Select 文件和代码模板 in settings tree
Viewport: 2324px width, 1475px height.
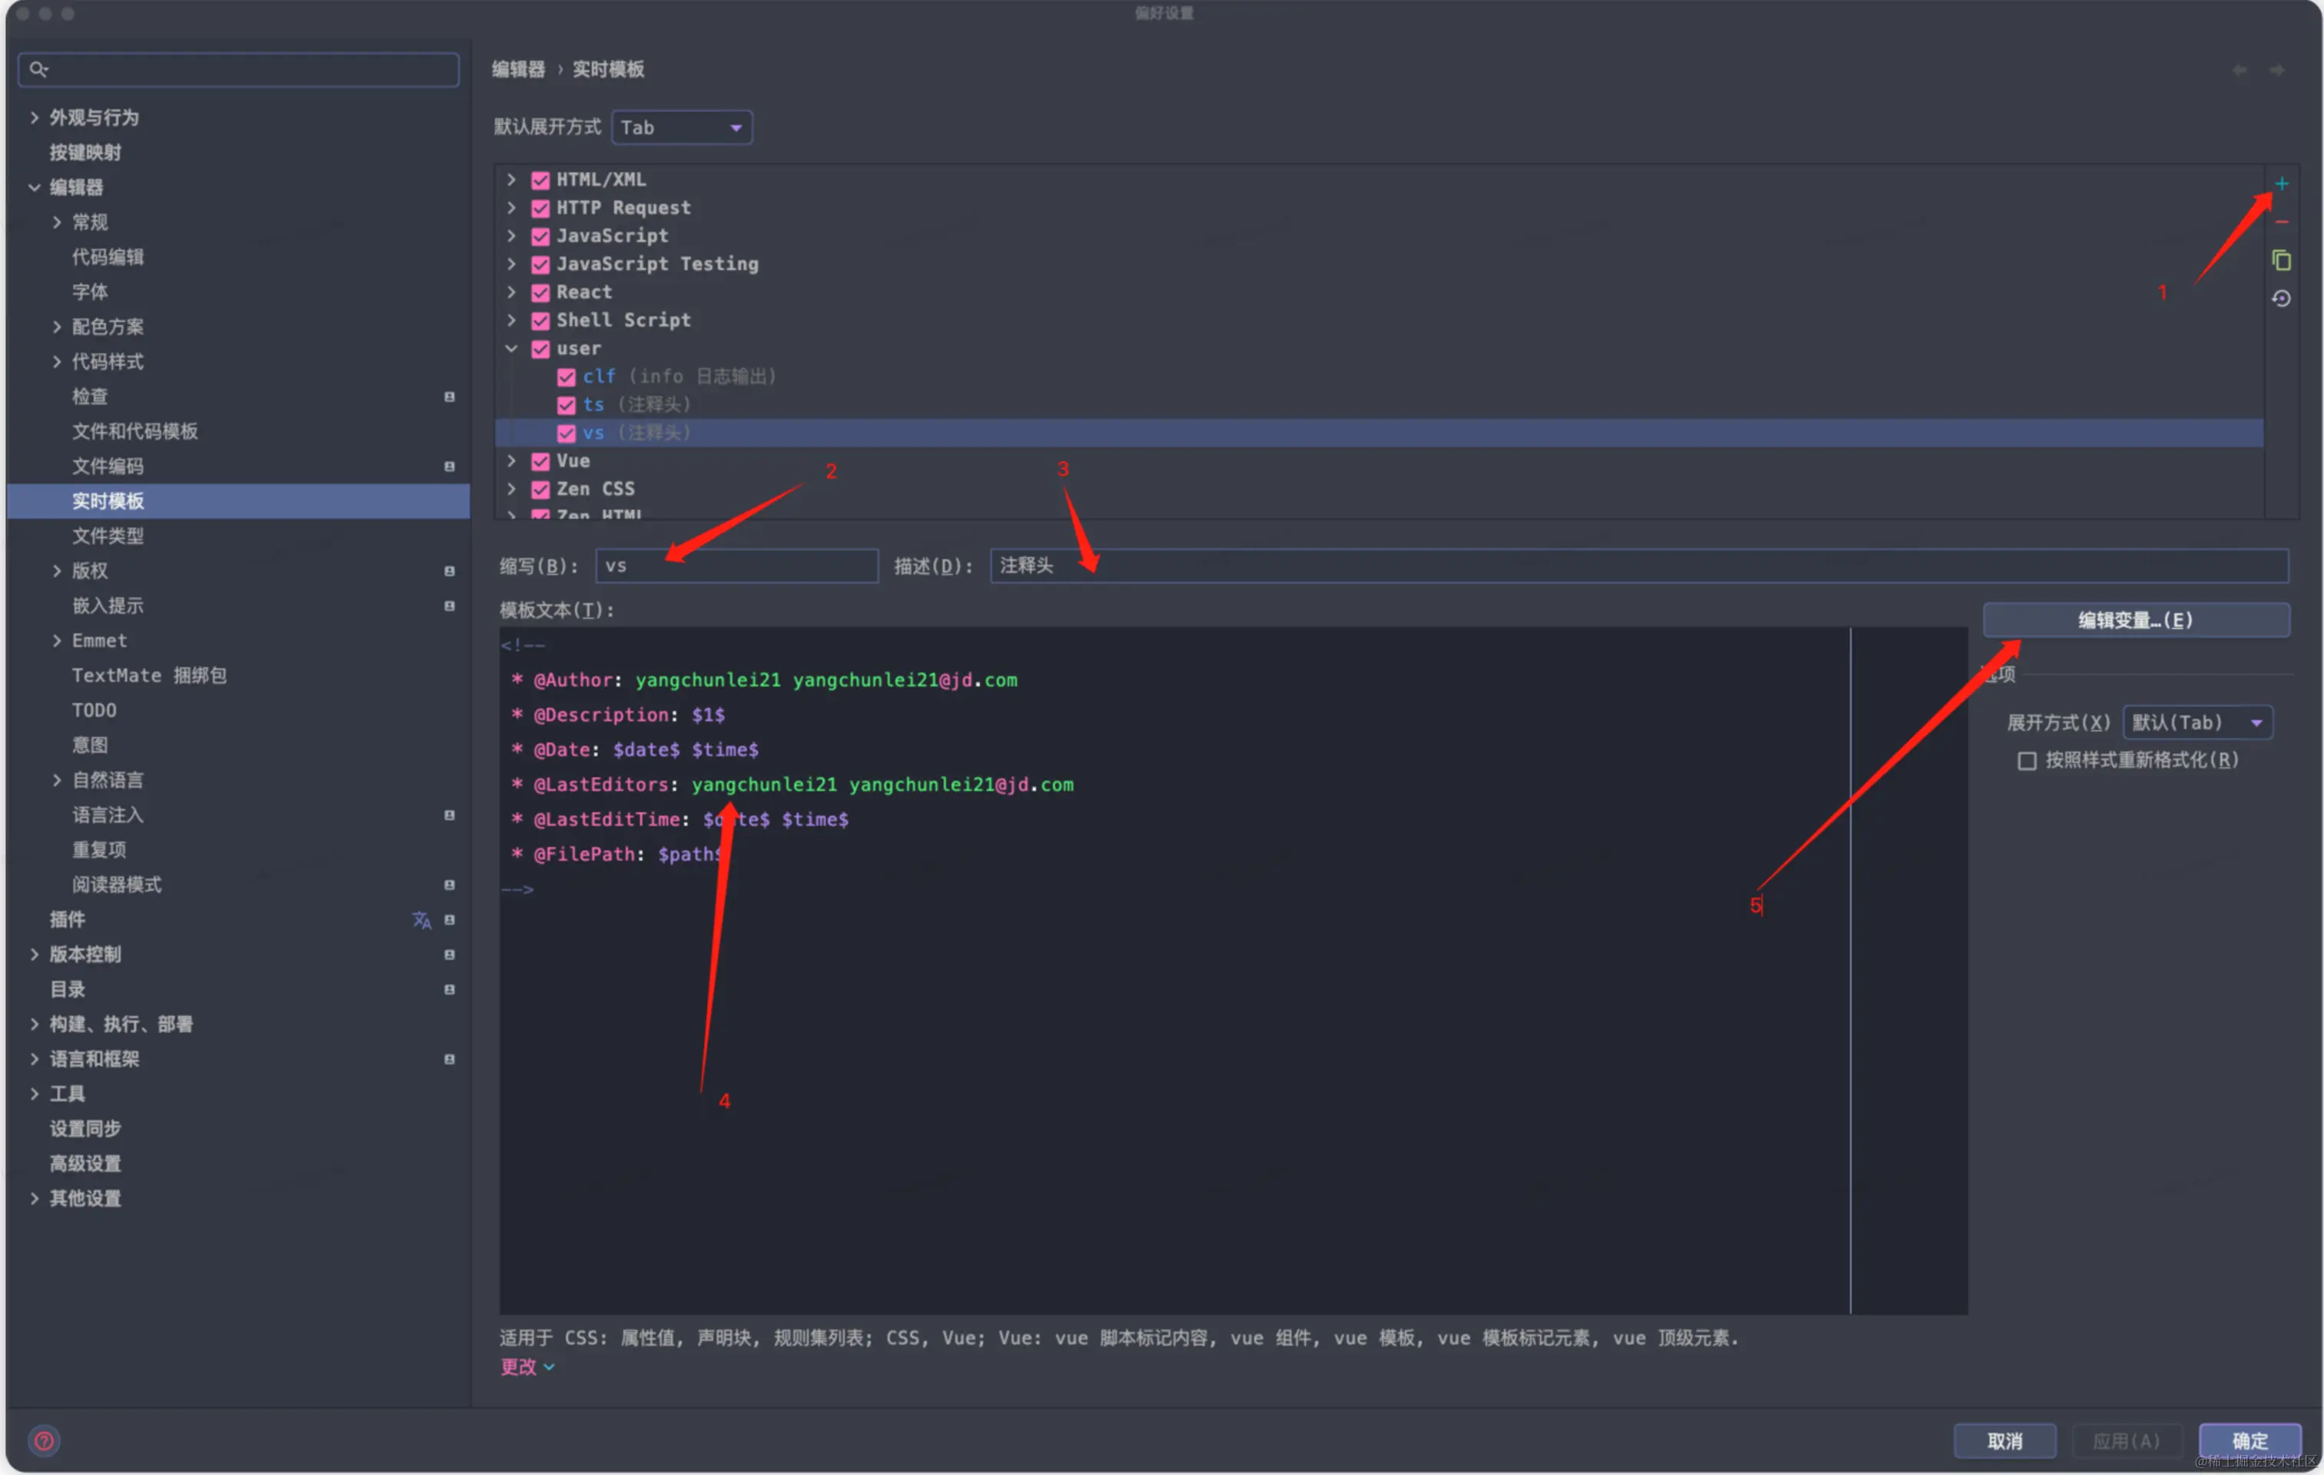click(x=134, y=431)
